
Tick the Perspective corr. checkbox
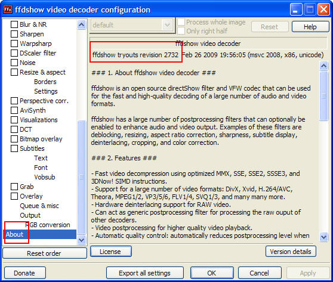[14, 101]
